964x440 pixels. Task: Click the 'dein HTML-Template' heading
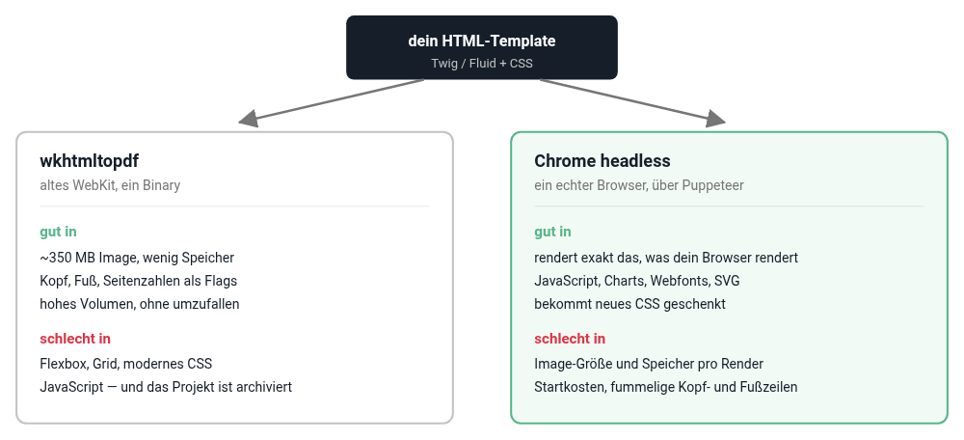(481, 41)
